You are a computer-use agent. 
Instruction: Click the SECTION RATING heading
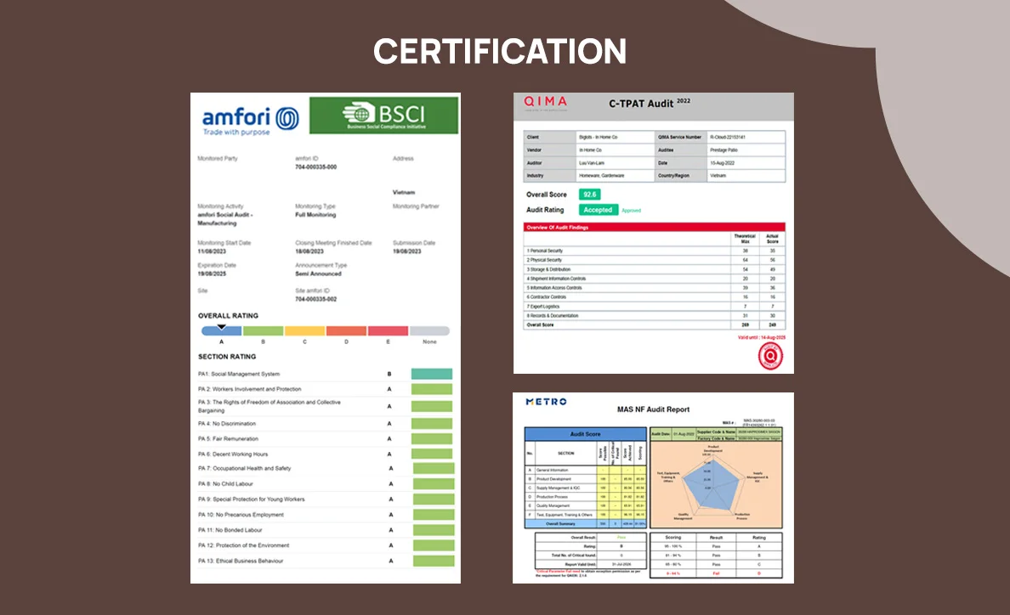[227, 357]
